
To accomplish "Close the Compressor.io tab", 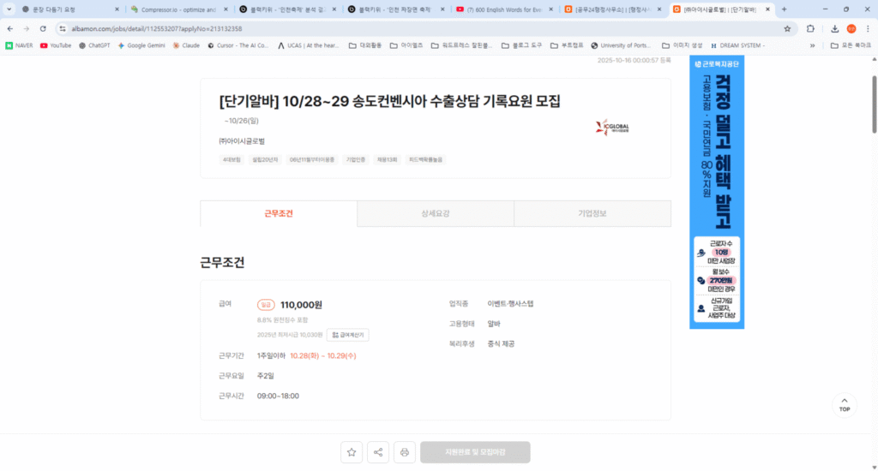I will coord(226,9).
